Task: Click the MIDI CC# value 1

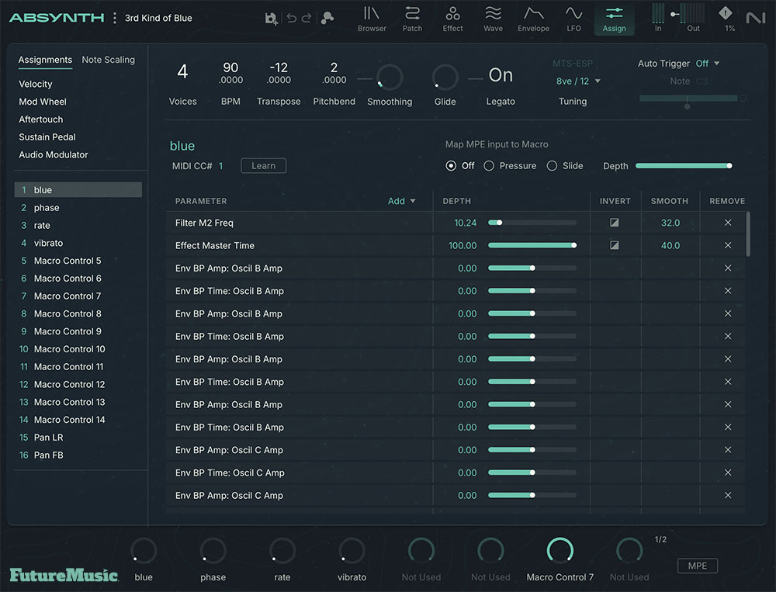Action: coord(220,166)
